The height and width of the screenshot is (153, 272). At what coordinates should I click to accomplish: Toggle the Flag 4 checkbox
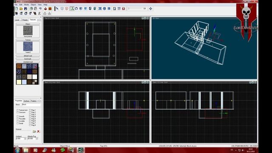click(30, 116)
